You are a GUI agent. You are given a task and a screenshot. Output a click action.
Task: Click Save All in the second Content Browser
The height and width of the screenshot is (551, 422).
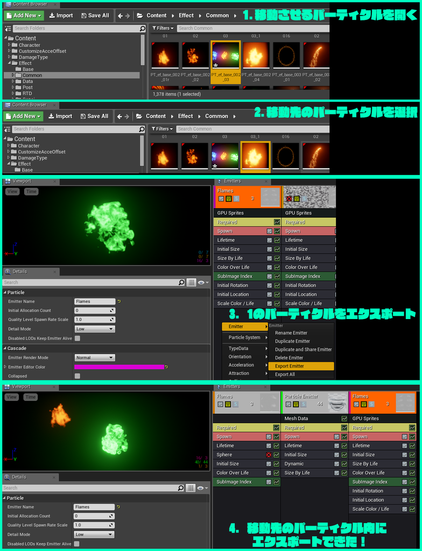point(94,116)
